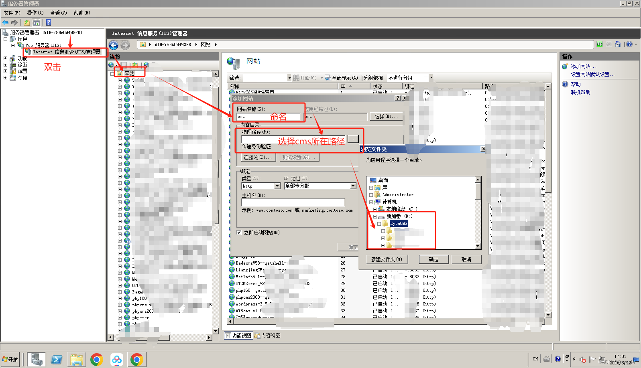Expand the Administrator node in folder browser
Screen dimensions: 641x368
click(371, 195)
